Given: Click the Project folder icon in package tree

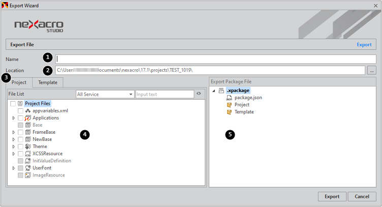Looking at the screenshot, I should [229, 105].
